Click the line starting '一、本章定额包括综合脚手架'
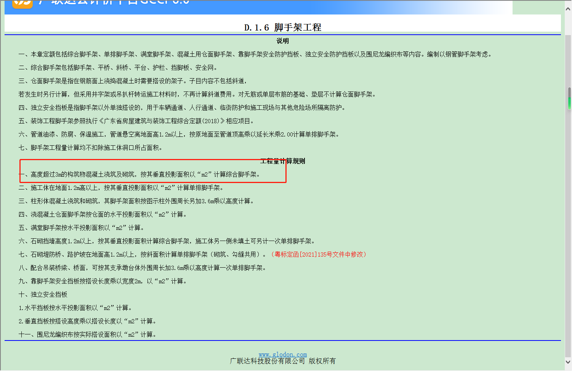 tap(256, 54)
